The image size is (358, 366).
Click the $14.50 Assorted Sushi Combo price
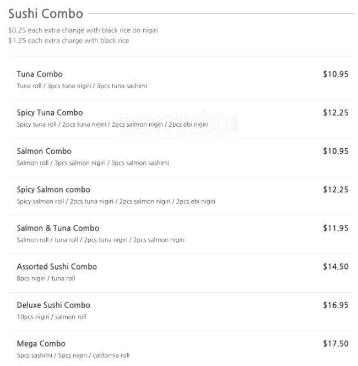[x=335, y=267]
